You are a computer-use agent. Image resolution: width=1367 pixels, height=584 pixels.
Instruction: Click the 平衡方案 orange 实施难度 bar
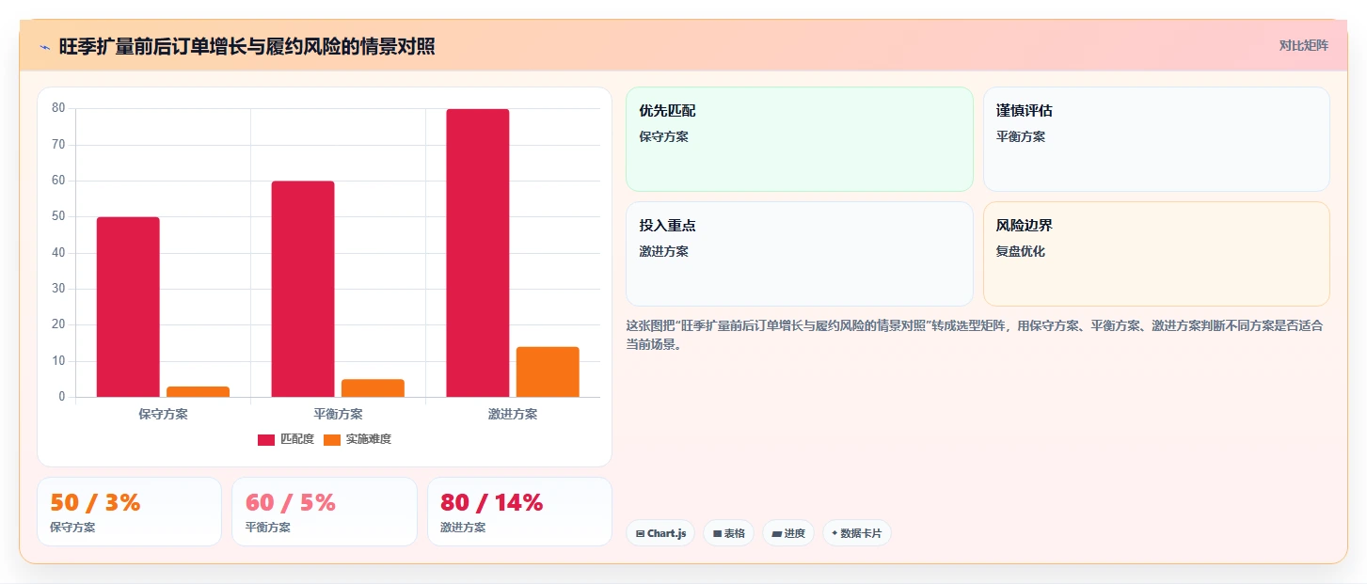point(374,388)
